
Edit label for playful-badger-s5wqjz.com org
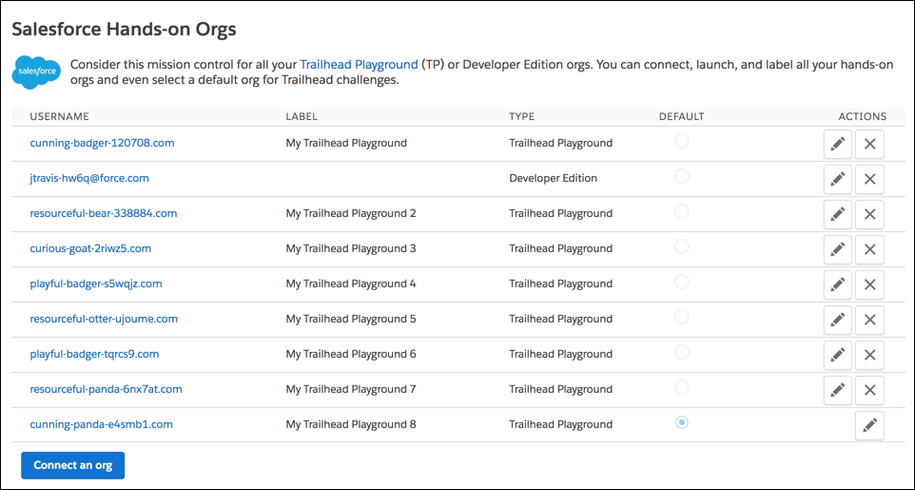click(x=837, y=284)
